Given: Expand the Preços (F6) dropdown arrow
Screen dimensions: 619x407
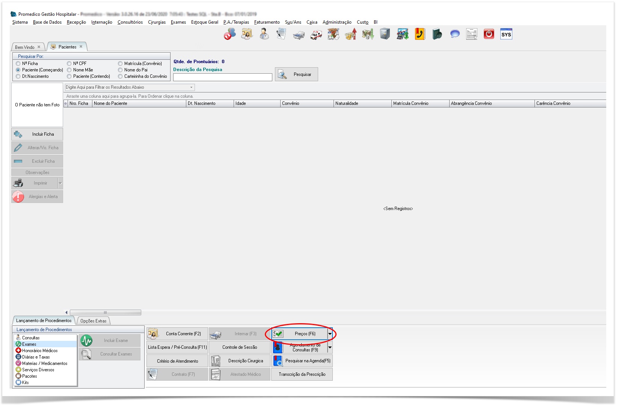Looking at the screenshot, I should click(x=330, y=334).
